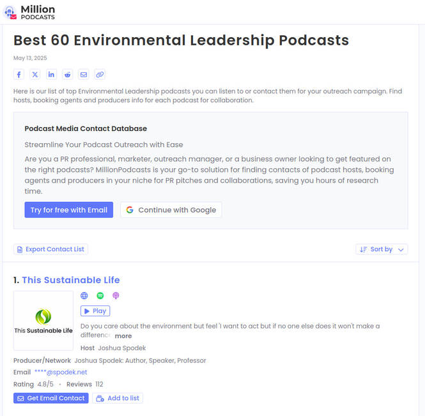Choose Continue with Google
This screenshot has width=425, height=416.
171,210
